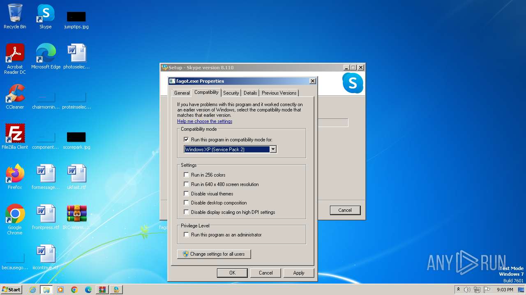Open the Recycle Bin desktop icon
The width and height of the screenshot is (526, 295).
15,16
